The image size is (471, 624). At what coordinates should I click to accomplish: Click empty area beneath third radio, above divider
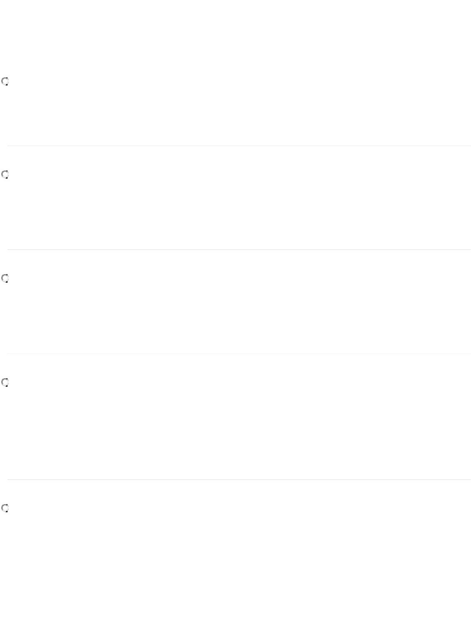pos(239,318)
